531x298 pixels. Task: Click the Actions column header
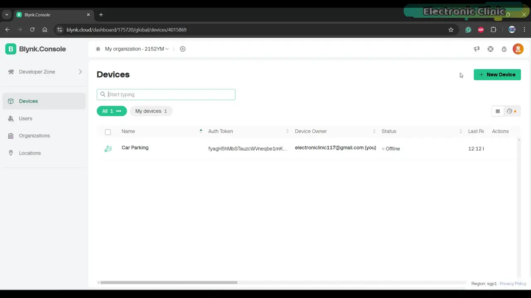(x=500, y=131)
